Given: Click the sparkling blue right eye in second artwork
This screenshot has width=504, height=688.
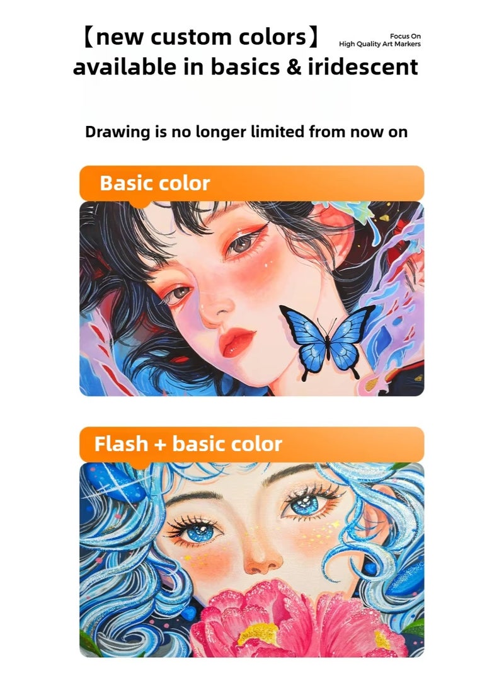Looking at the screenshot, I should (x=307, y=503).
